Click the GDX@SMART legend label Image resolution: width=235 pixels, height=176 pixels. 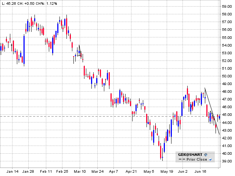pyautogui.click(x=190, y=155)
